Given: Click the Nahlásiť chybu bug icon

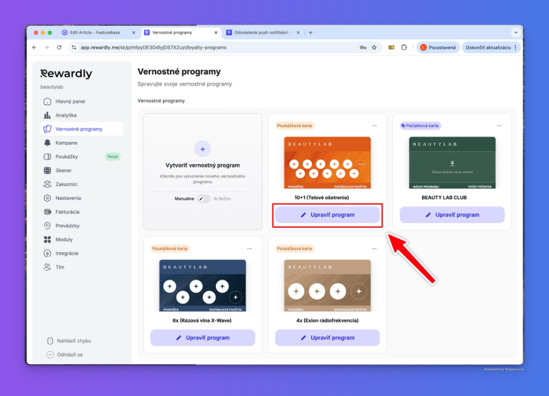Looking at the screenshot, I should [x=50, y=341].
